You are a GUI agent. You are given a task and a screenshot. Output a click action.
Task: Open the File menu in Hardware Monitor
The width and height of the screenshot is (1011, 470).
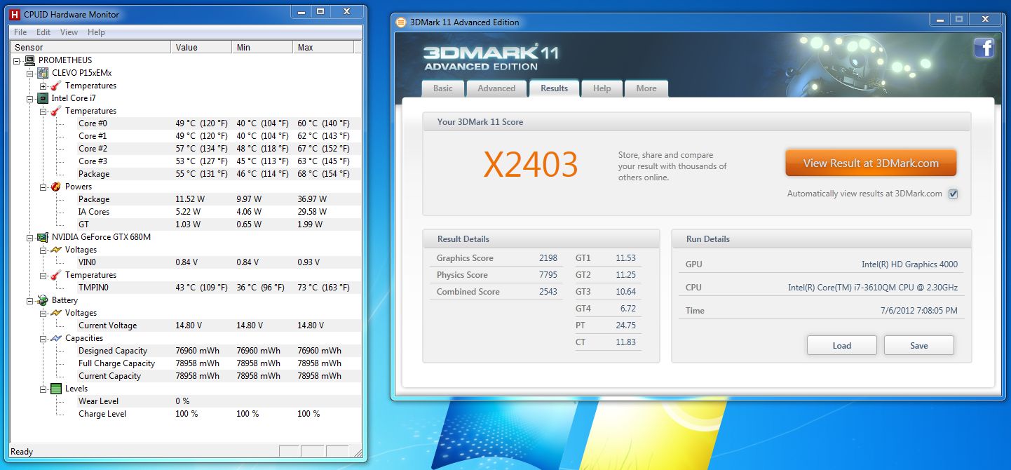click(20, 32)
